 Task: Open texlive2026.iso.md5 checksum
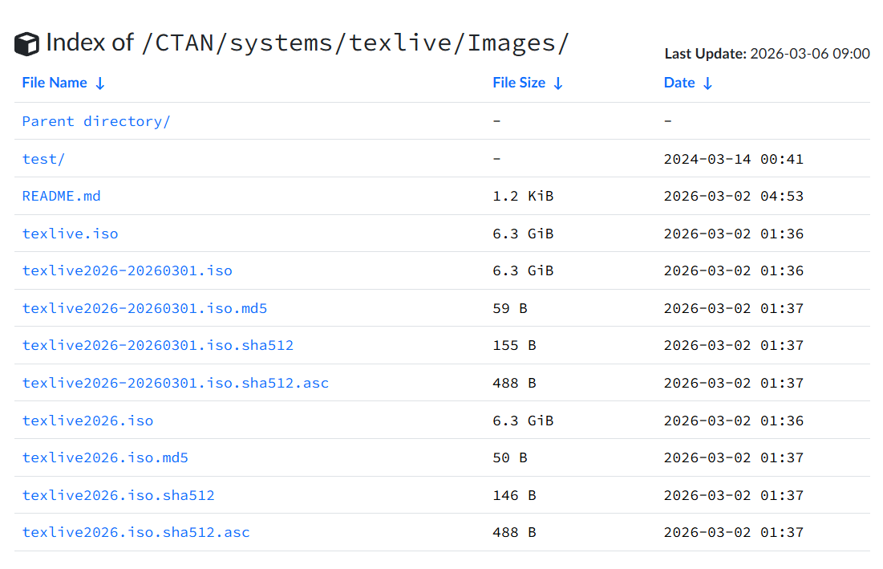pos(105,457)
